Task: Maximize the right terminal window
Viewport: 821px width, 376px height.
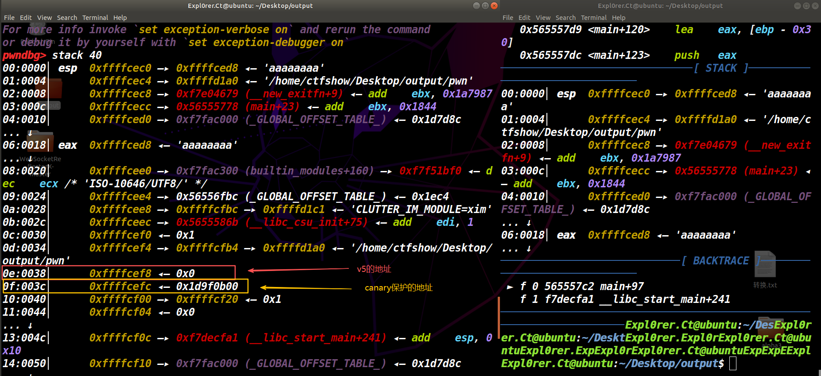Action: coord(807,6)
